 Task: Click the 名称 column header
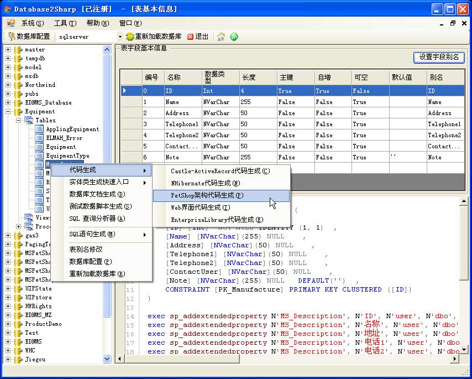click(183, 77)
